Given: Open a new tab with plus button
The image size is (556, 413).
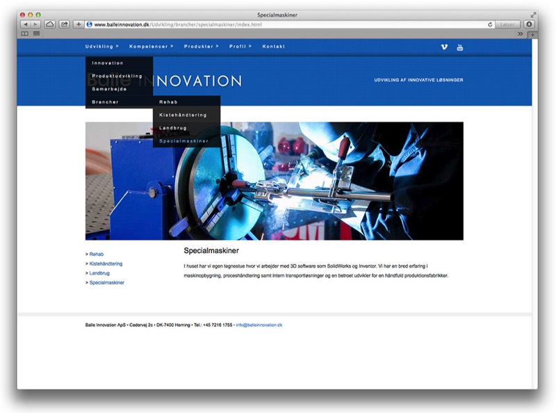Looking at the screenshot, I should 532,35.
